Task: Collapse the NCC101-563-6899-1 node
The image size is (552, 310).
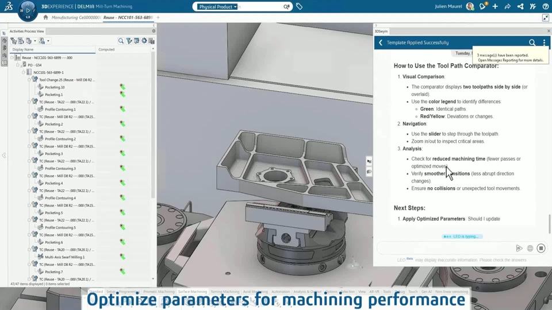Action: [x=23, y=72]
